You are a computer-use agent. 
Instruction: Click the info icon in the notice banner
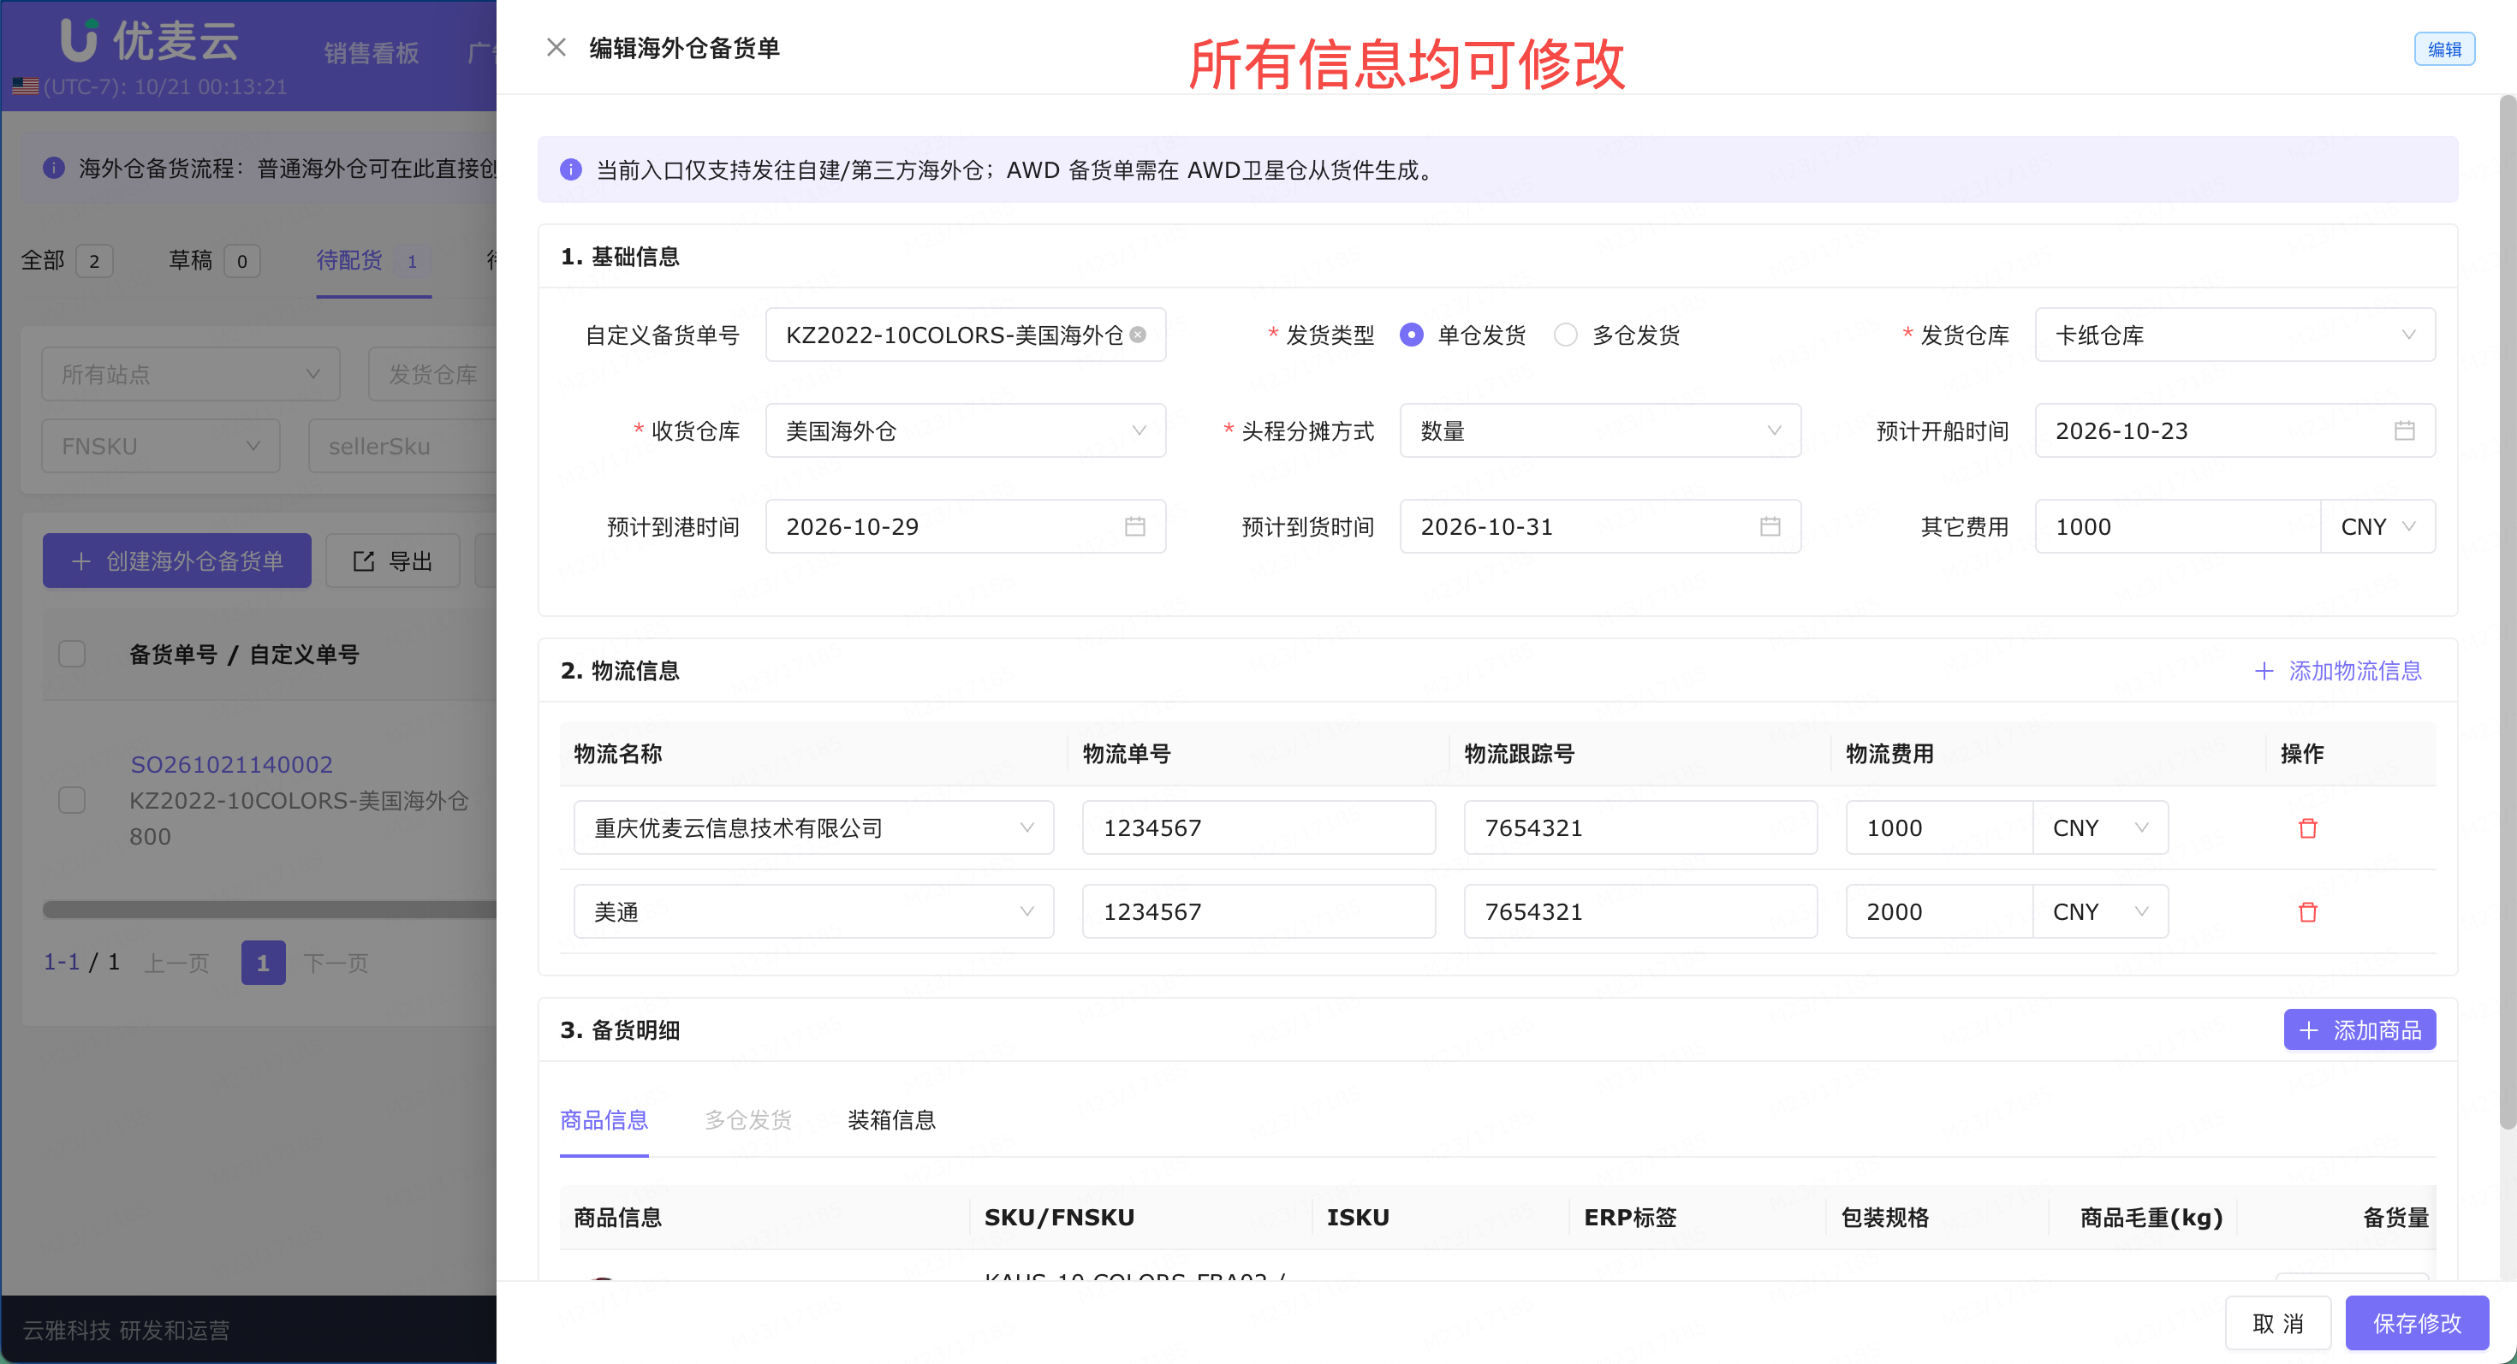571,170
